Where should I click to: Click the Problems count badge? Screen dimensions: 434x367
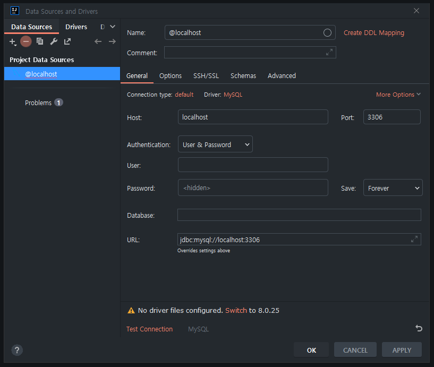point(58,103)
